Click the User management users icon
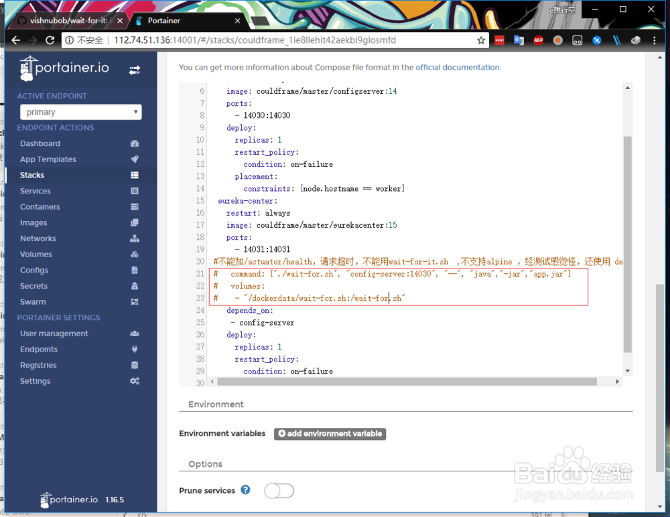Image resolution: width=670 pixels, height=517 pixels. click(135, 334)
